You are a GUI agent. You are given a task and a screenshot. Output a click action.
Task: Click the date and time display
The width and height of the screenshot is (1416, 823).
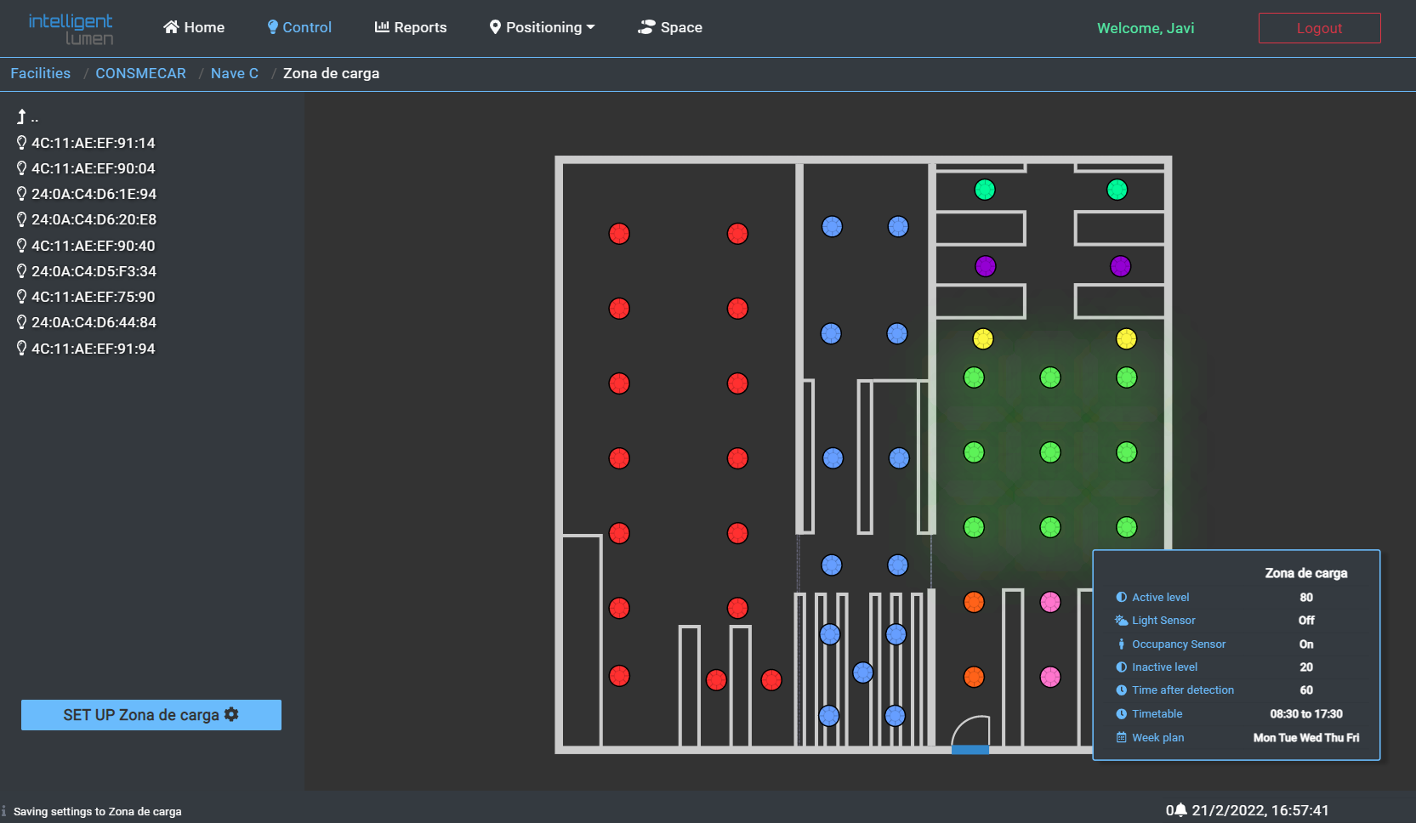click(1260, 810)
